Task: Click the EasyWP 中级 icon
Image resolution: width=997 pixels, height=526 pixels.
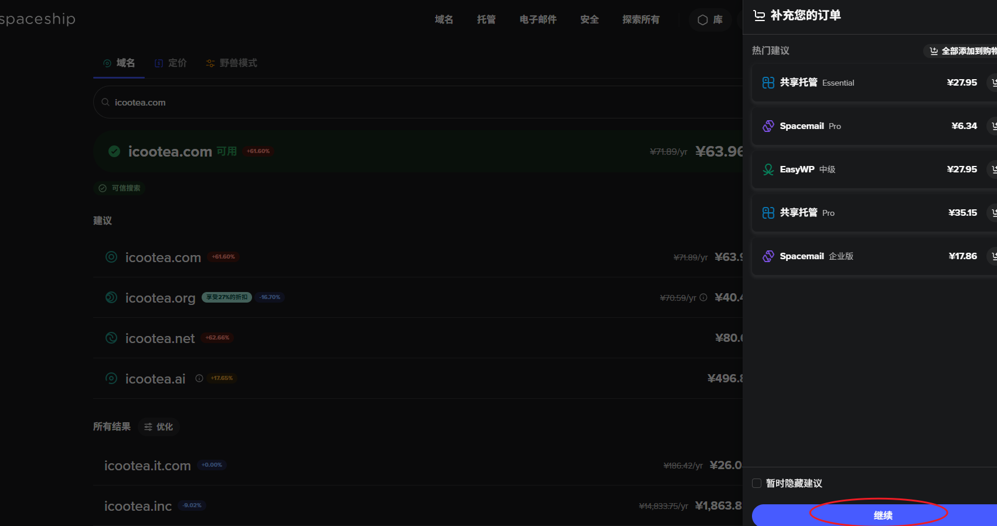Action: (x=768, y=169)
